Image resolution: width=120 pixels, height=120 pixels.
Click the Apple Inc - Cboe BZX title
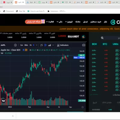(10, 50)
